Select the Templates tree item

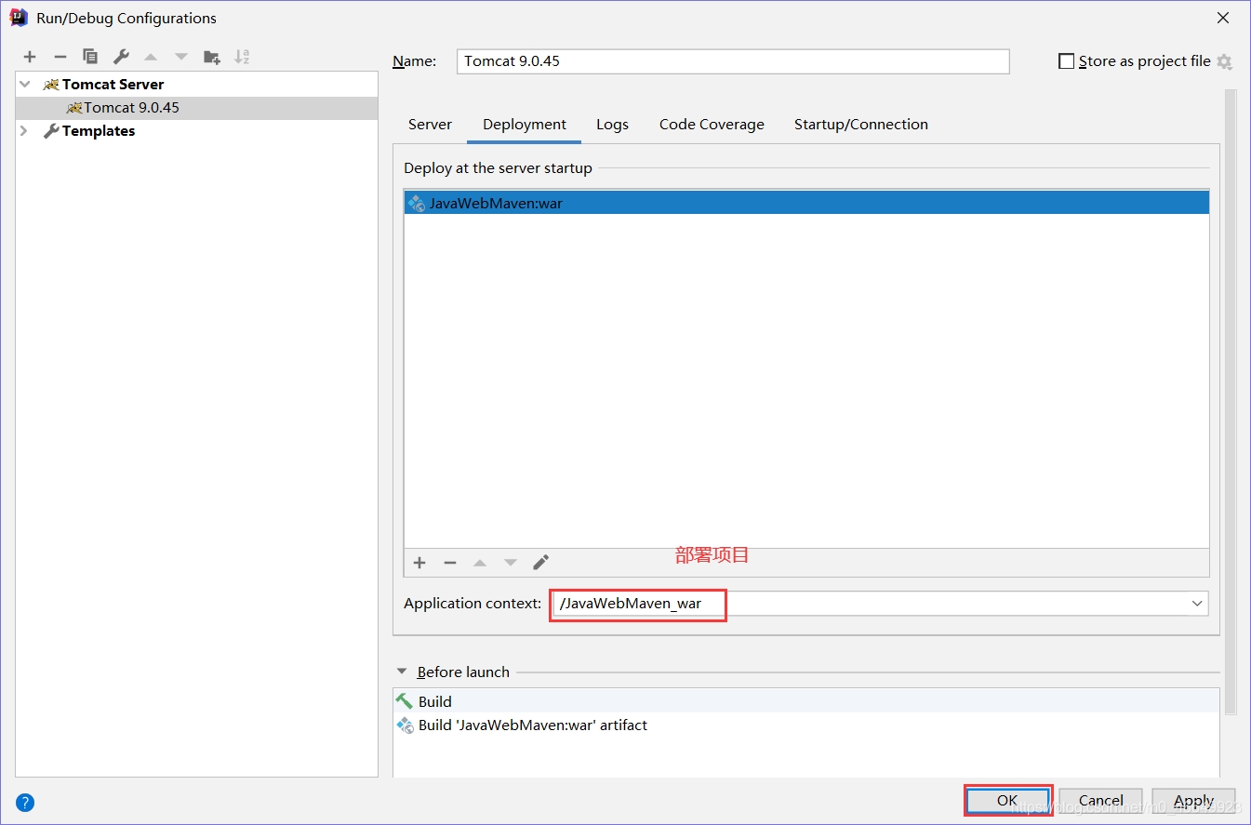coord(197,131)
